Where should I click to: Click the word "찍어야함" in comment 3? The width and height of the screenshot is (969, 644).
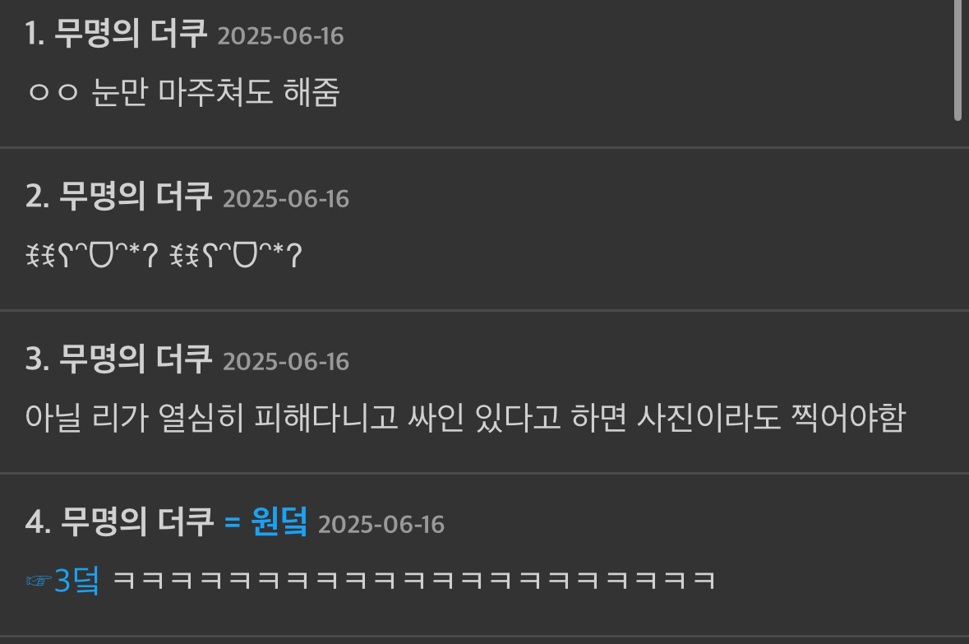[848, 417]
